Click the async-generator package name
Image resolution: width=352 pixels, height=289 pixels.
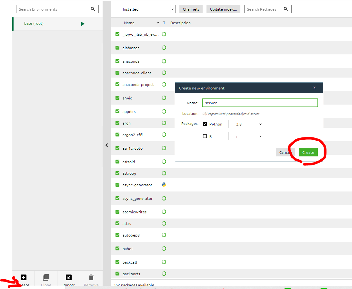(x=137, y=185)
